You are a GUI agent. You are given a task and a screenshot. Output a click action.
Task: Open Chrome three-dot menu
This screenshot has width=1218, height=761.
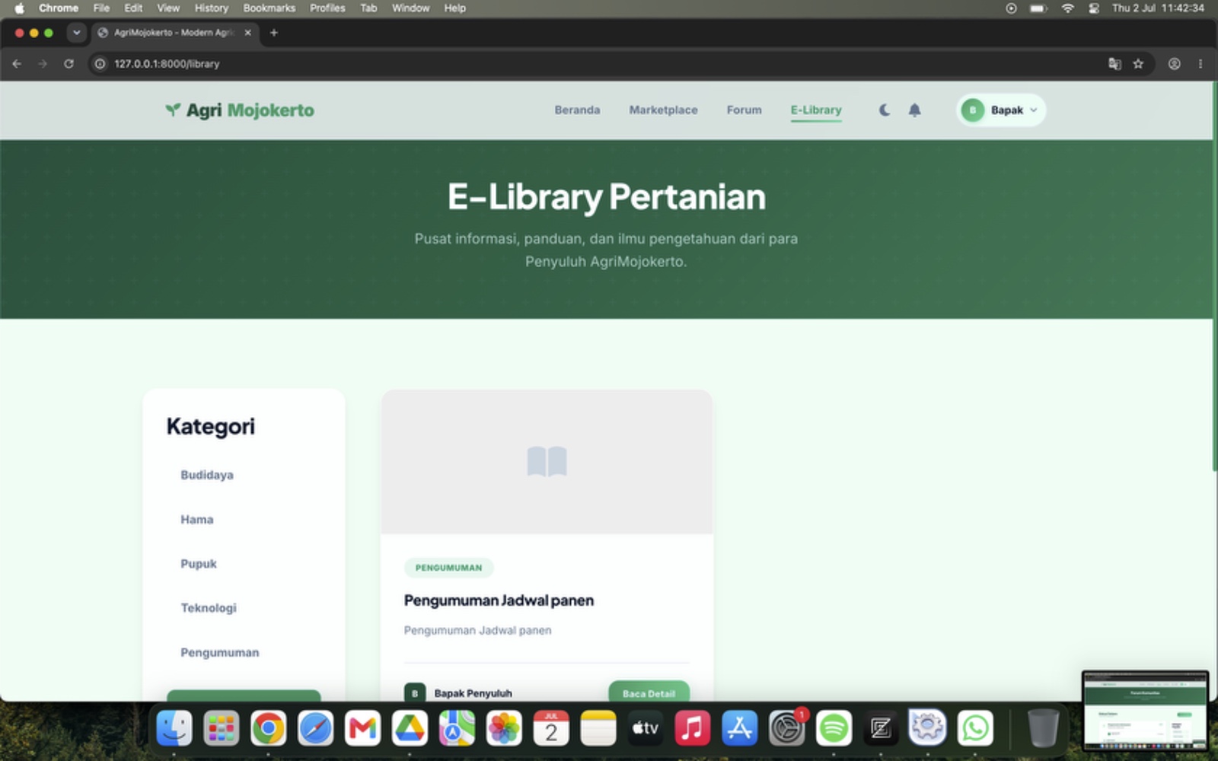(1200, 64)
